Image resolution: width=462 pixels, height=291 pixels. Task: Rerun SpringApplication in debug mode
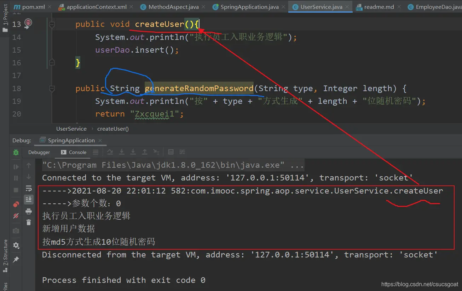tap(16, 152)
